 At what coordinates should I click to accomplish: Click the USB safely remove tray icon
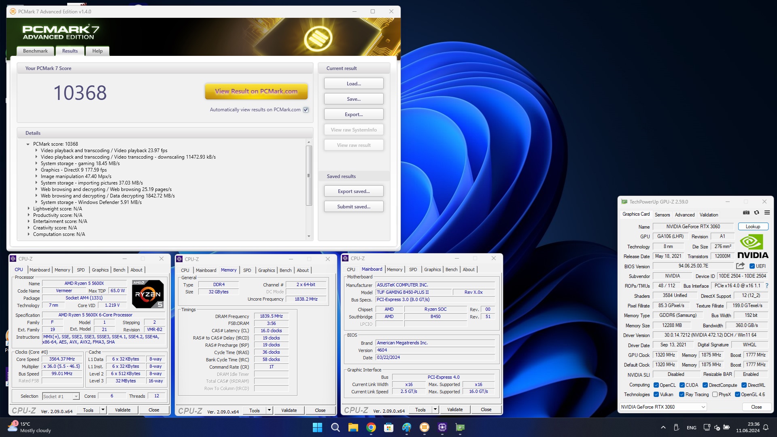point(676,427)
